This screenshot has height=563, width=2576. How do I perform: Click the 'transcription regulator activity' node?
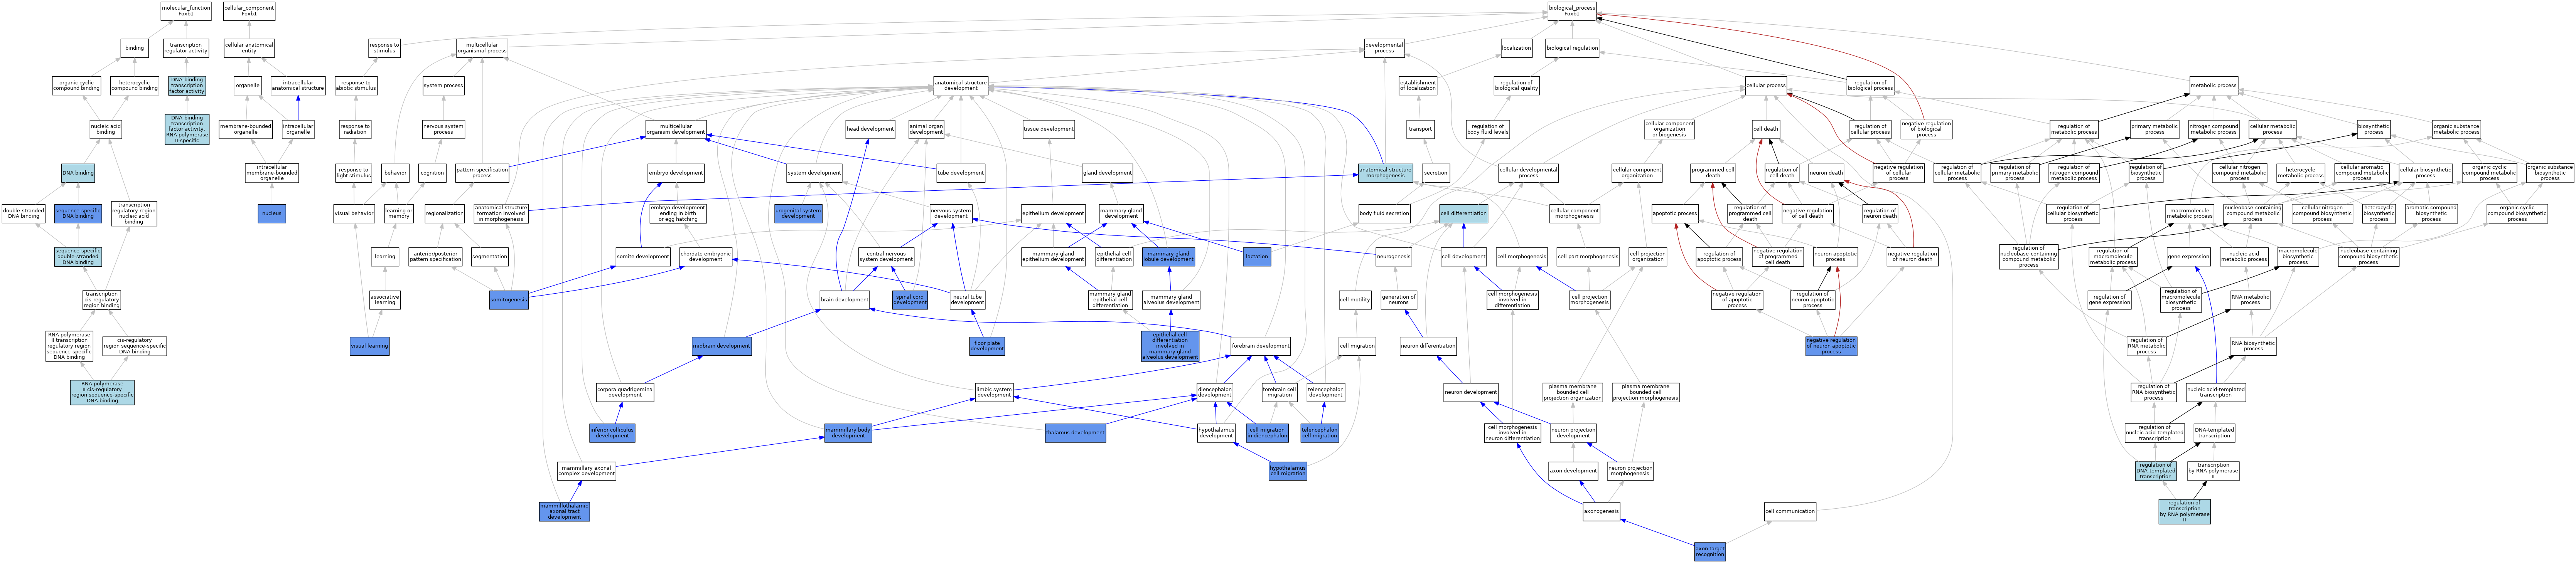tap(186, 48)
